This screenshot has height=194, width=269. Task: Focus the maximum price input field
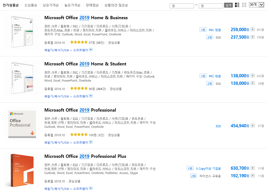point(211,6)
